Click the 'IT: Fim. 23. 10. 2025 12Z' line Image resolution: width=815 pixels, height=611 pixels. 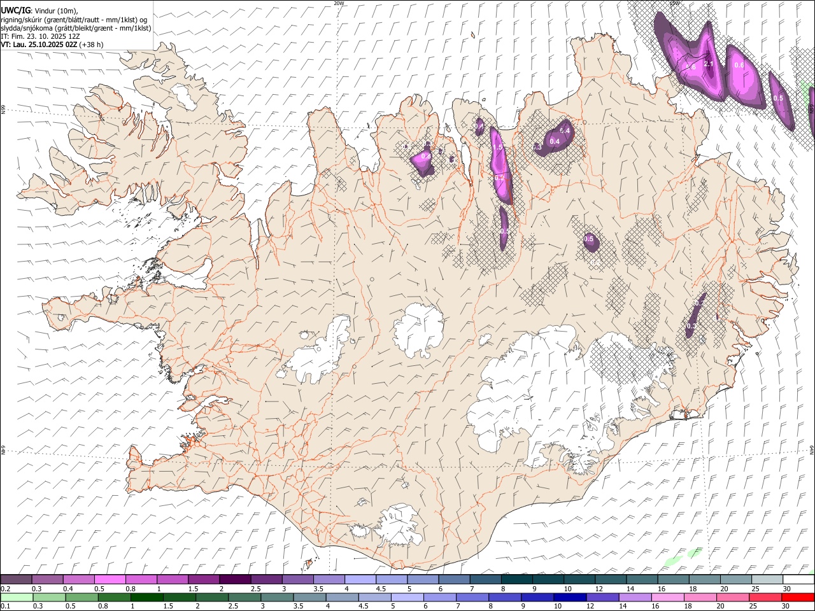click(40, 36)
